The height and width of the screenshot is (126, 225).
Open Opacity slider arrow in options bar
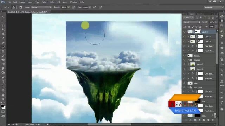click(x=69, y=7)
